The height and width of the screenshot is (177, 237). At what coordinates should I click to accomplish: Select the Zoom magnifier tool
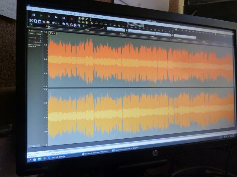tap(79, 22)
